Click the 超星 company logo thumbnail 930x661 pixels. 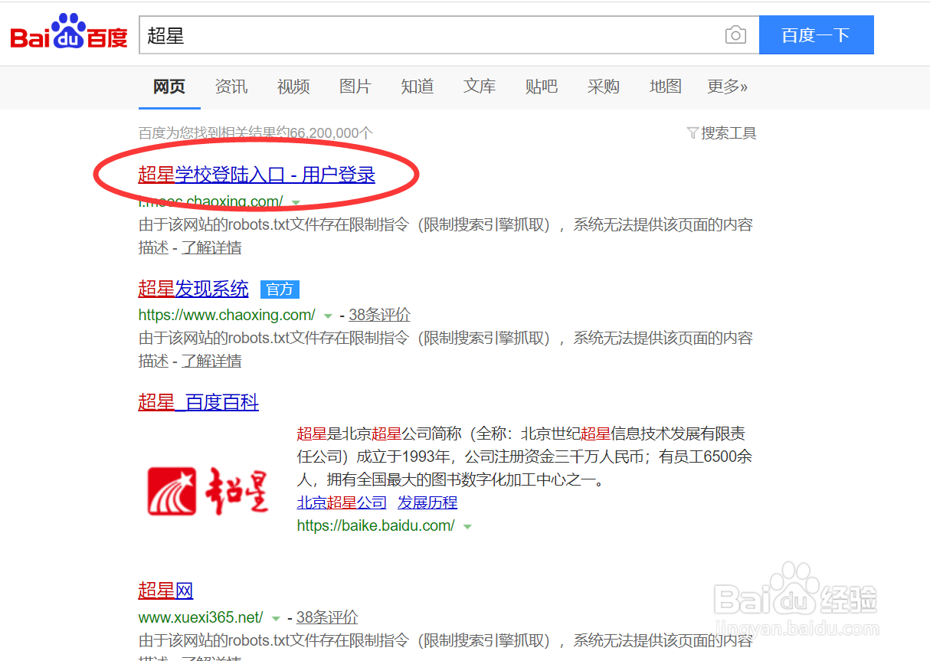205,489
